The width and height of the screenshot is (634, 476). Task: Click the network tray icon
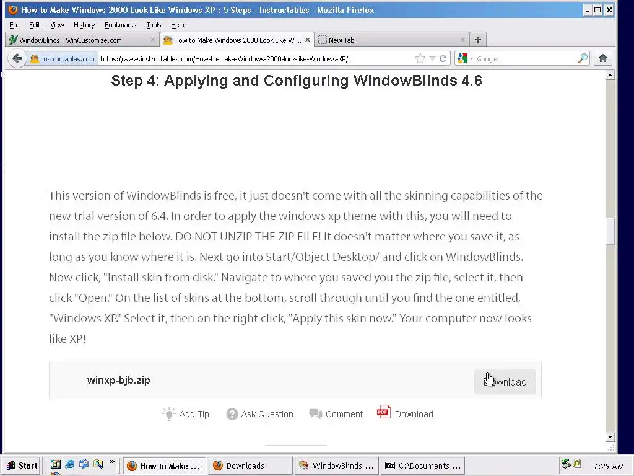point(566,464)
